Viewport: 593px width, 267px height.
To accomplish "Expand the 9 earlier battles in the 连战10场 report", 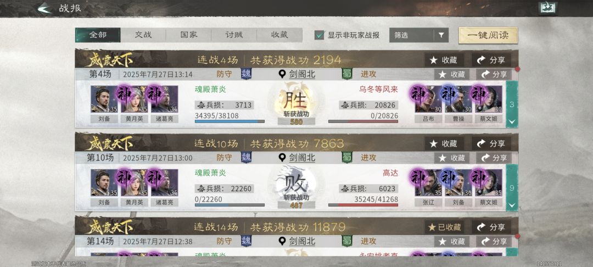I will 512,187.
